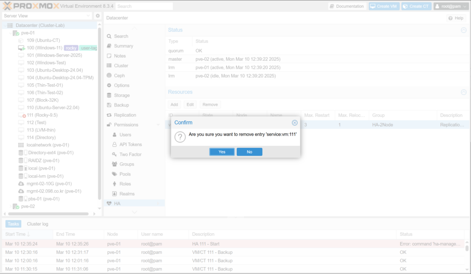The width and height of the screenshot is (471, 274).
Task: Switch to the Cluster log tab
Action: pyautogui.click(x=38, y=224)
